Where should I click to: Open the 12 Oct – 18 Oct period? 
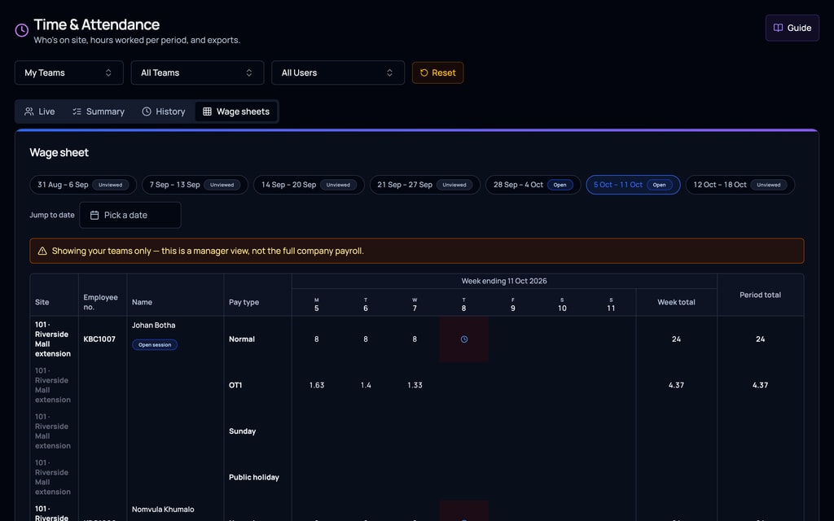pos(740,185)
